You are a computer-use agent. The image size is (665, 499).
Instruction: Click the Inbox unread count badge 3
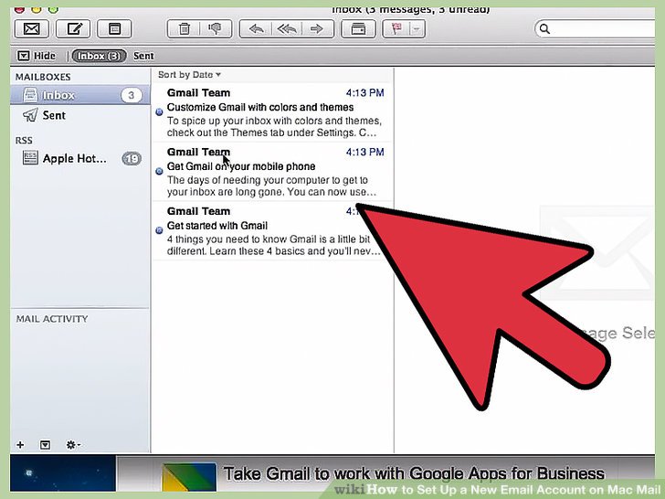[131, 95]
